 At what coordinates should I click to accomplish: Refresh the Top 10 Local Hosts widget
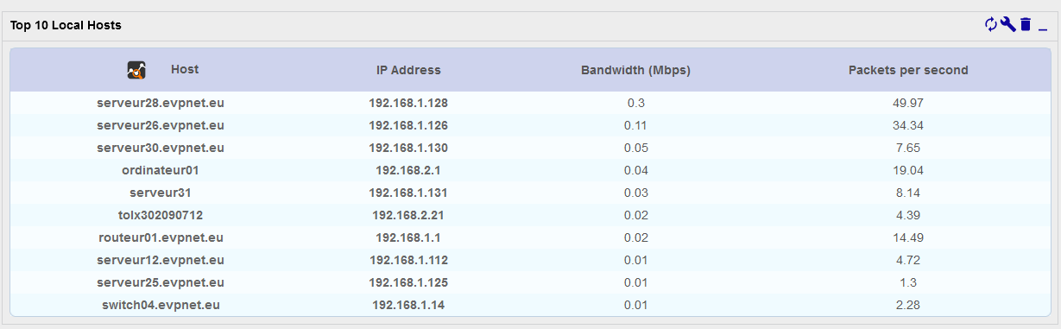click(x=991, y=25)
